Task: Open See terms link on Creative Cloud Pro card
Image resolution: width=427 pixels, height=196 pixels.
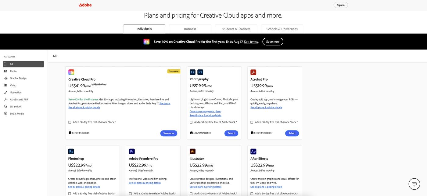Action: [165, 103]
